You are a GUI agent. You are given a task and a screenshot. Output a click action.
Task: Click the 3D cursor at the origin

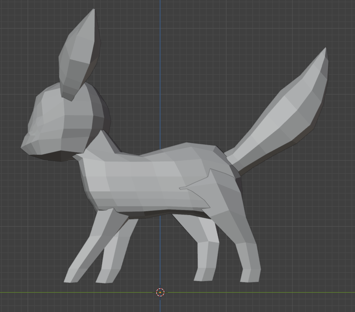pos(160,292)
